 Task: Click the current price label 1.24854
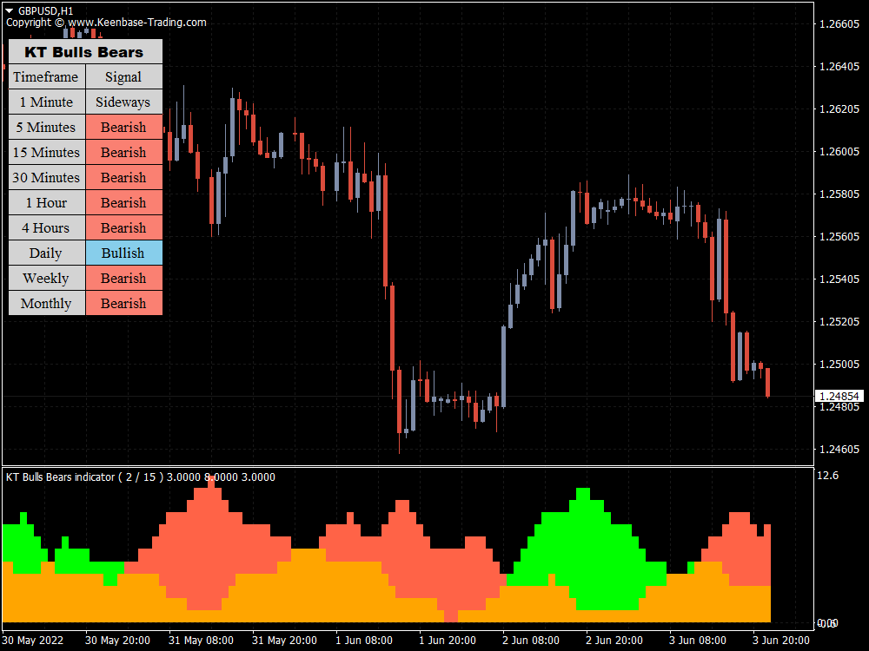click(x=839, y=397)
